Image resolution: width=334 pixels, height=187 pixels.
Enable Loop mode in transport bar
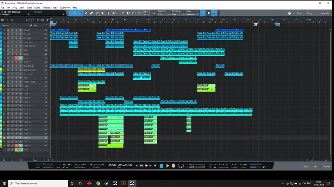click(180, 166)
